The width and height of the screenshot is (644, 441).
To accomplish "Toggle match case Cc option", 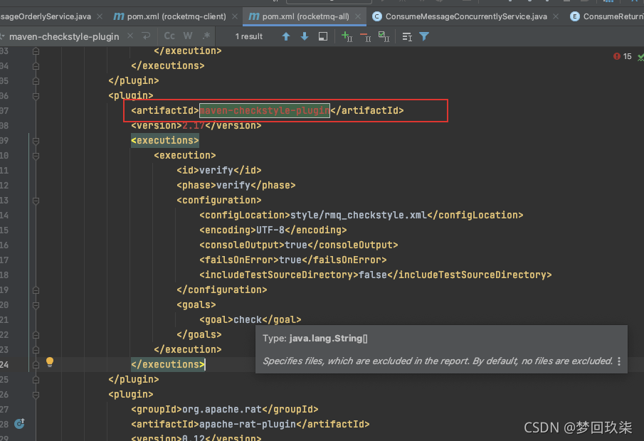I will coord(169,36).
